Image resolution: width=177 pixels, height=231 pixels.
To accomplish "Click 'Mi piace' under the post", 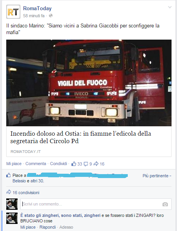I will pos(14,164).
